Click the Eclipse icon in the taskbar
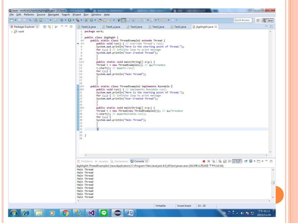 (117, 213)
